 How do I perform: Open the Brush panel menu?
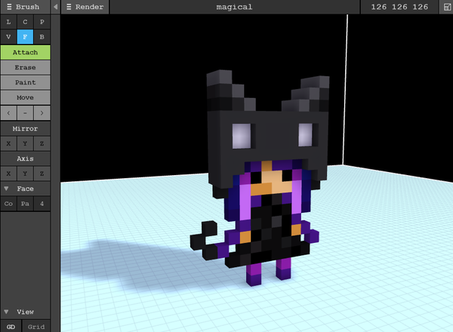coord(25,7)
